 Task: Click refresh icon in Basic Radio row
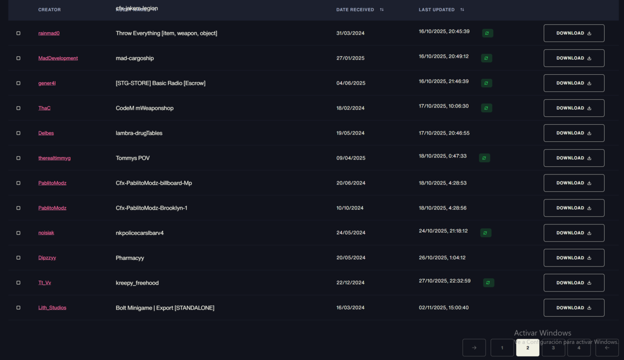486,83
